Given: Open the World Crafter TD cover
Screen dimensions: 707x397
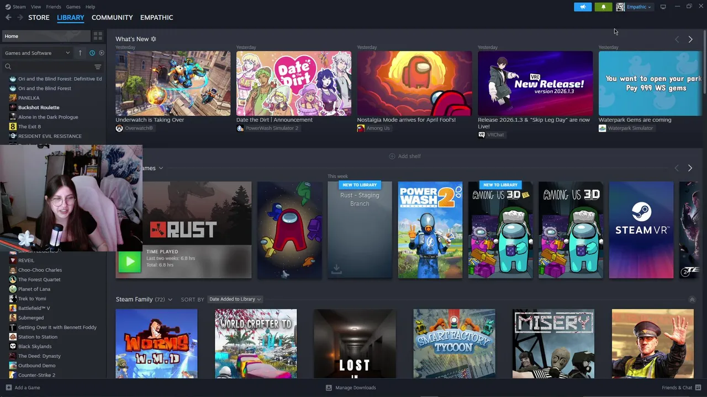Looking at the screenshot, I should [x=256, y=344].
